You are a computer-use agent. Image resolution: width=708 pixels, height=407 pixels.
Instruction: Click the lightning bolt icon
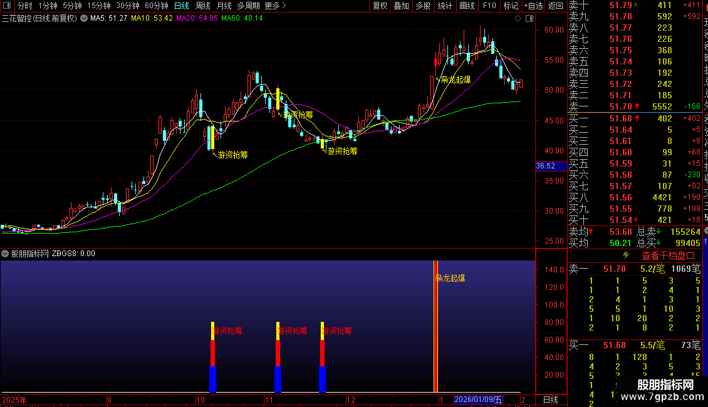pyautogui.click(x=627, y=255)
